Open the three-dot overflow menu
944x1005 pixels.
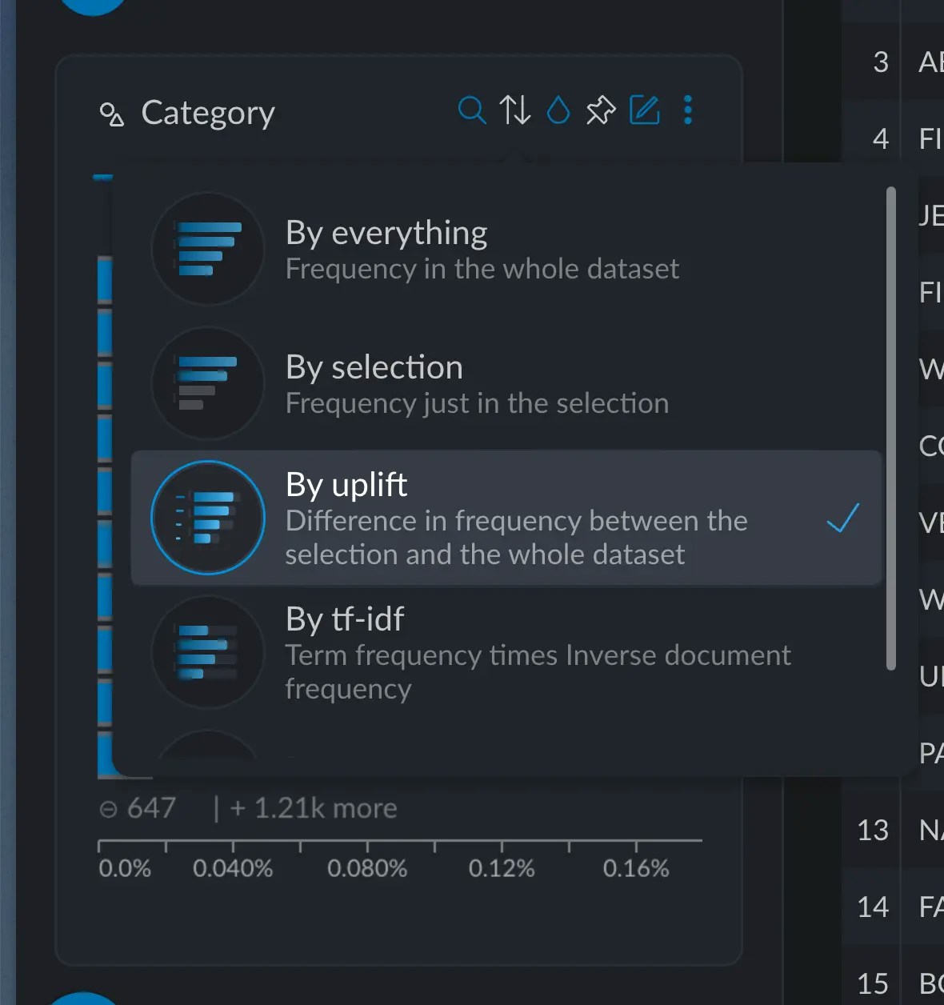[688, 111]
